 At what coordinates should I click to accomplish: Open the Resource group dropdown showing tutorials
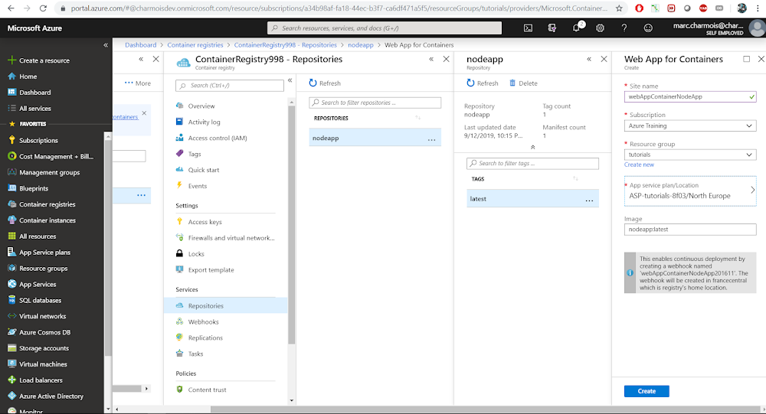point(690,155)
